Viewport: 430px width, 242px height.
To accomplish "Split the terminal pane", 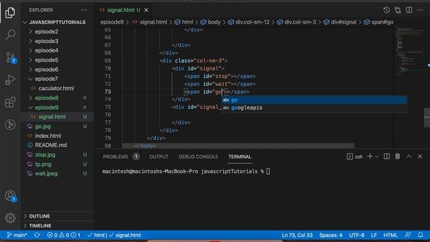I will 387,157.
